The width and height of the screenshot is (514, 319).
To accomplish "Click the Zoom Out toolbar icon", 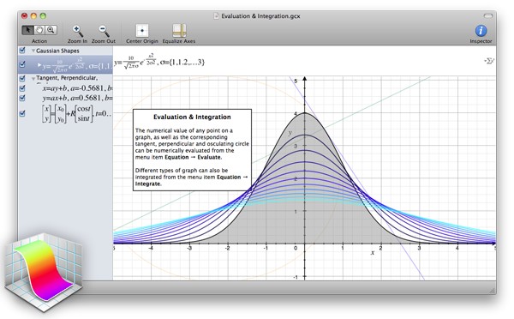I will (104, 31).
